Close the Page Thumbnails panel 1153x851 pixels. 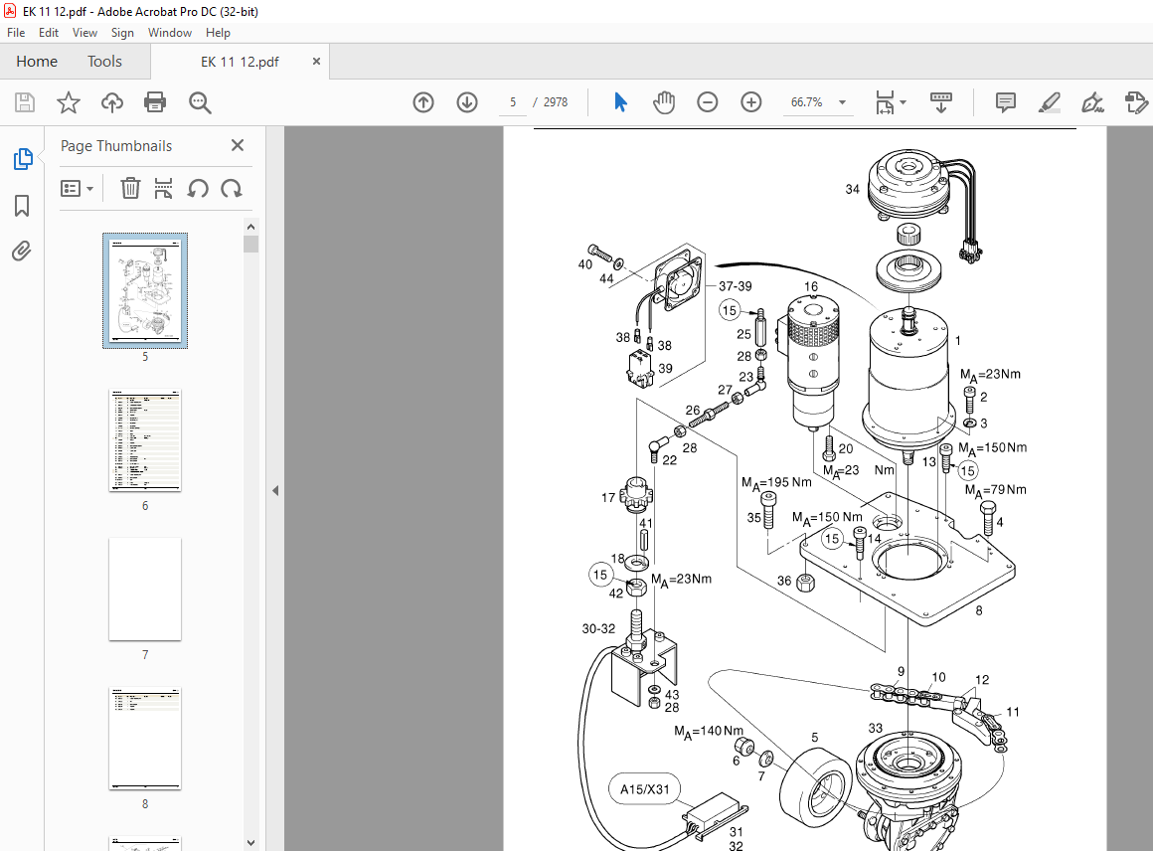(x=238, y=145)
